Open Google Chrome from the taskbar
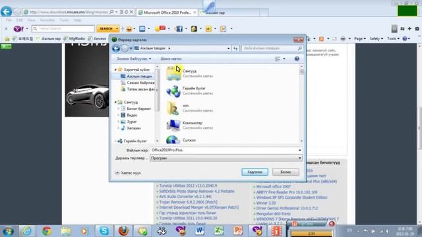The width and height of the screenshot is (422, 237). coord(47,231)
